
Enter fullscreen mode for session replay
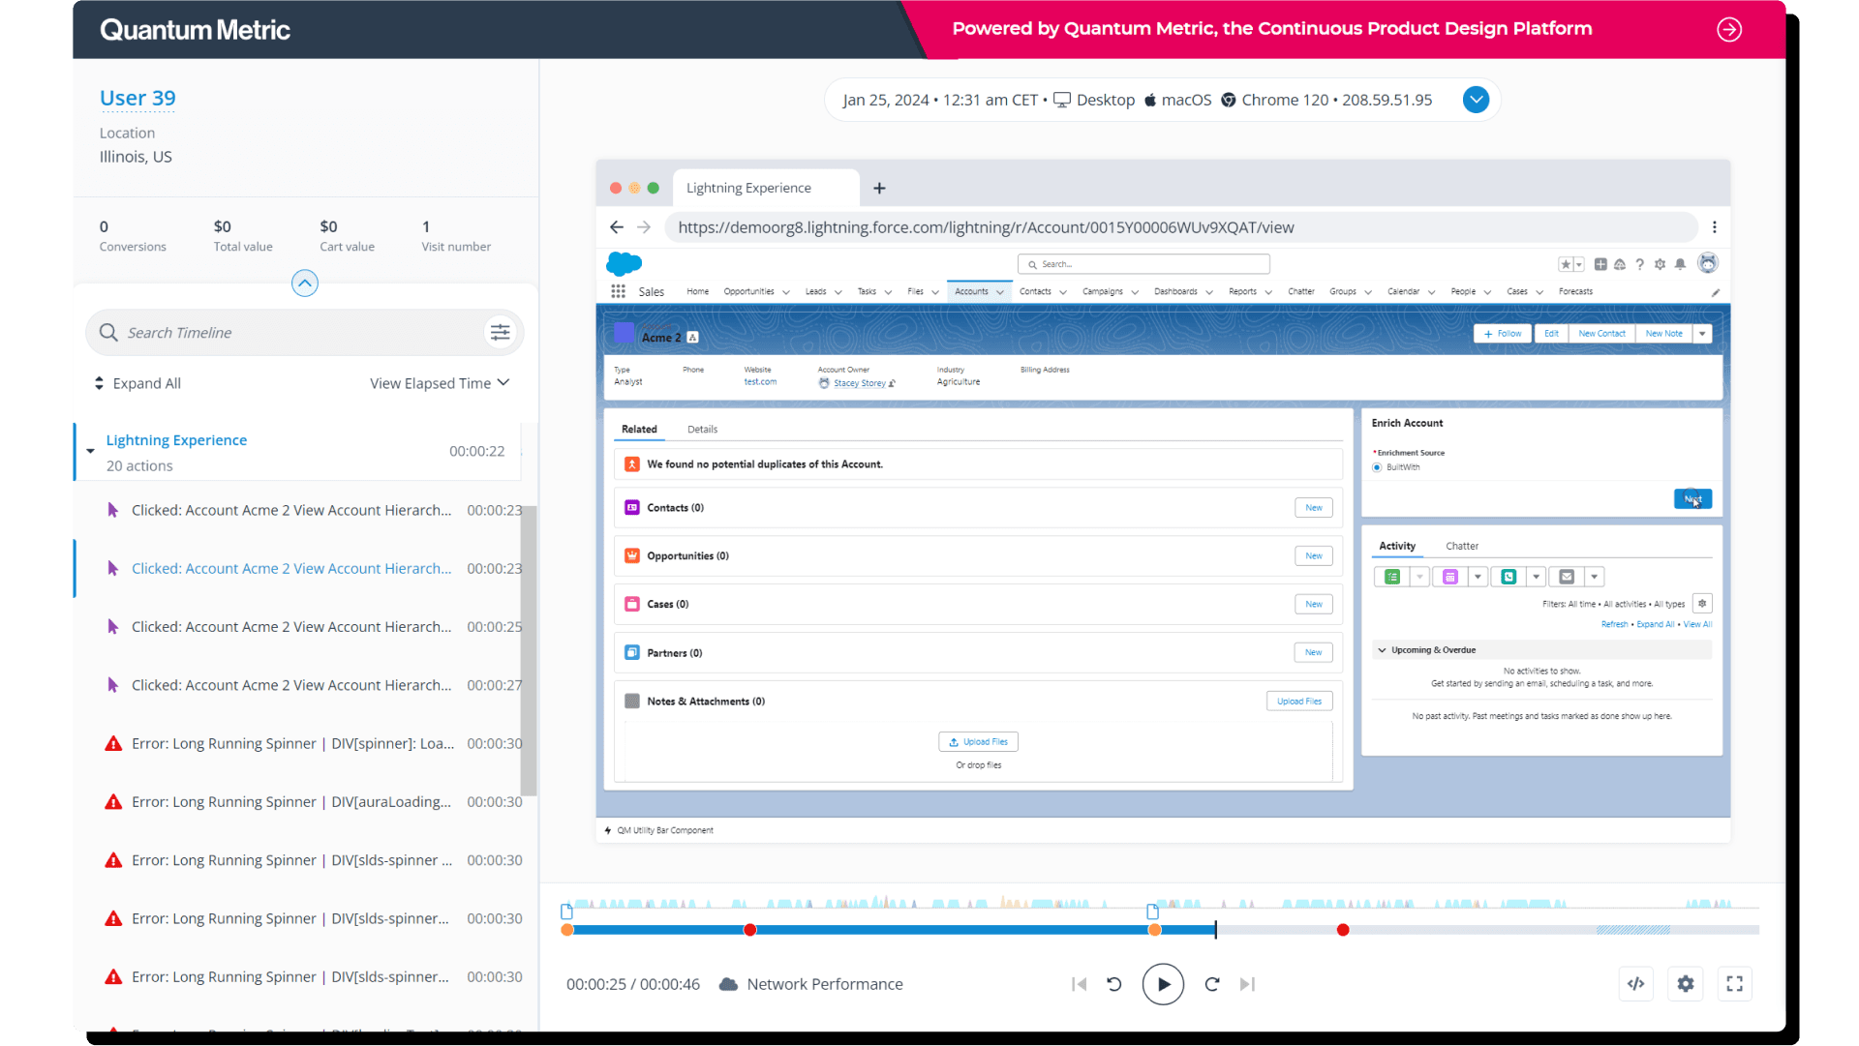[x=1734, y=984]
